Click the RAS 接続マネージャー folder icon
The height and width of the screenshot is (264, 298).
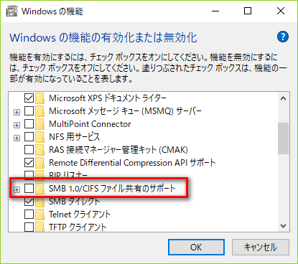click(39, 150)
